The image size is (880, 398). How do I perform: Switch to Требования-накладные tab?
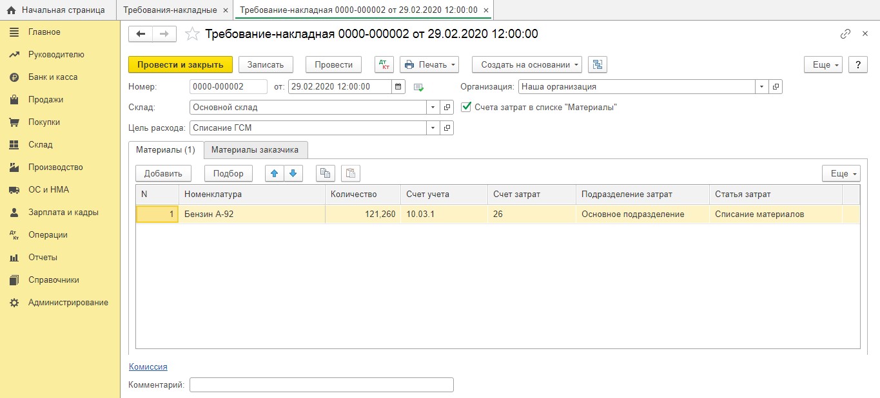pos(170,10)
